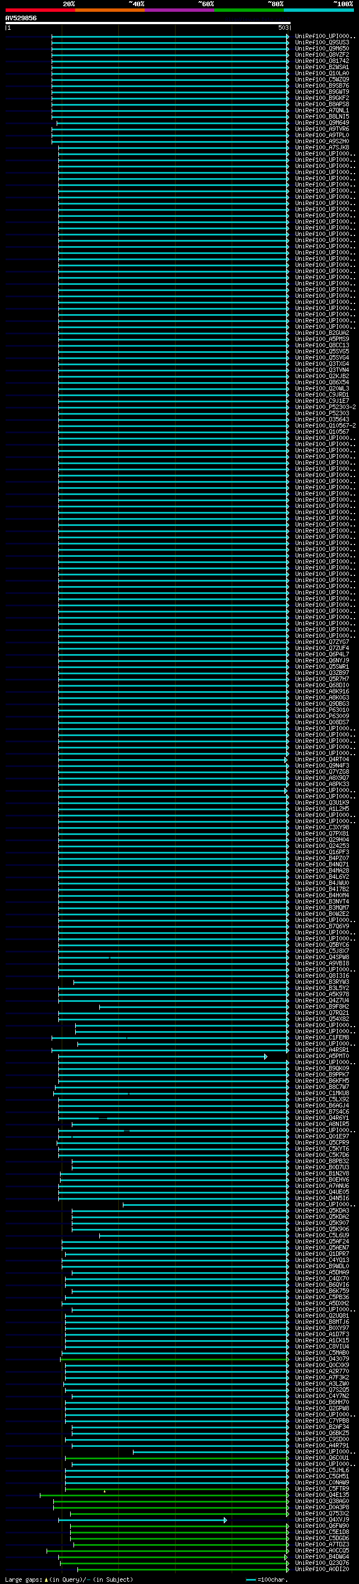Select hit label UniRef100_Q86X54

pyautogui.click(x=321, y=382)
